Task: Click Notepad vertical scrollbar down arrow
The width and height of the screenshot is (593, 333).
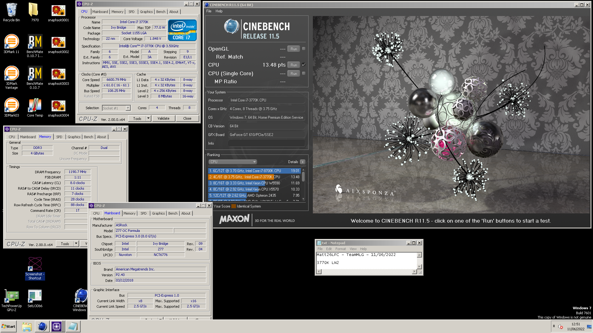Action: [x=419, y=267]
